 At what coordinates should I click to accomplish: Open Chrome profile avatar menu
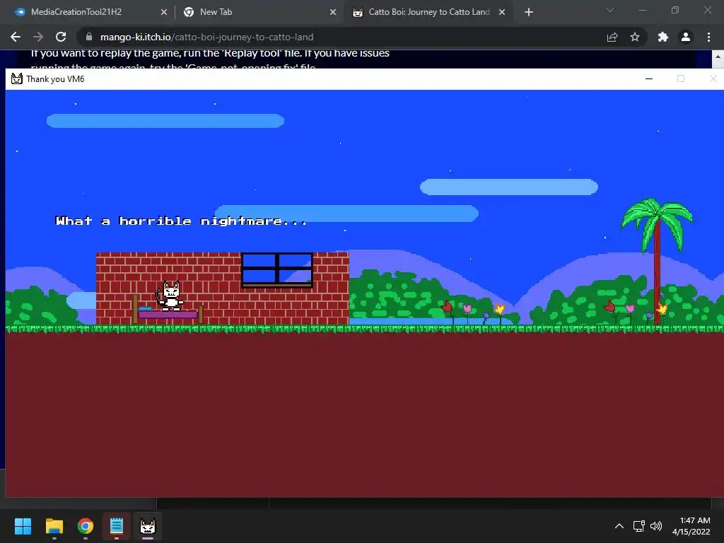[x=686, y=37]
